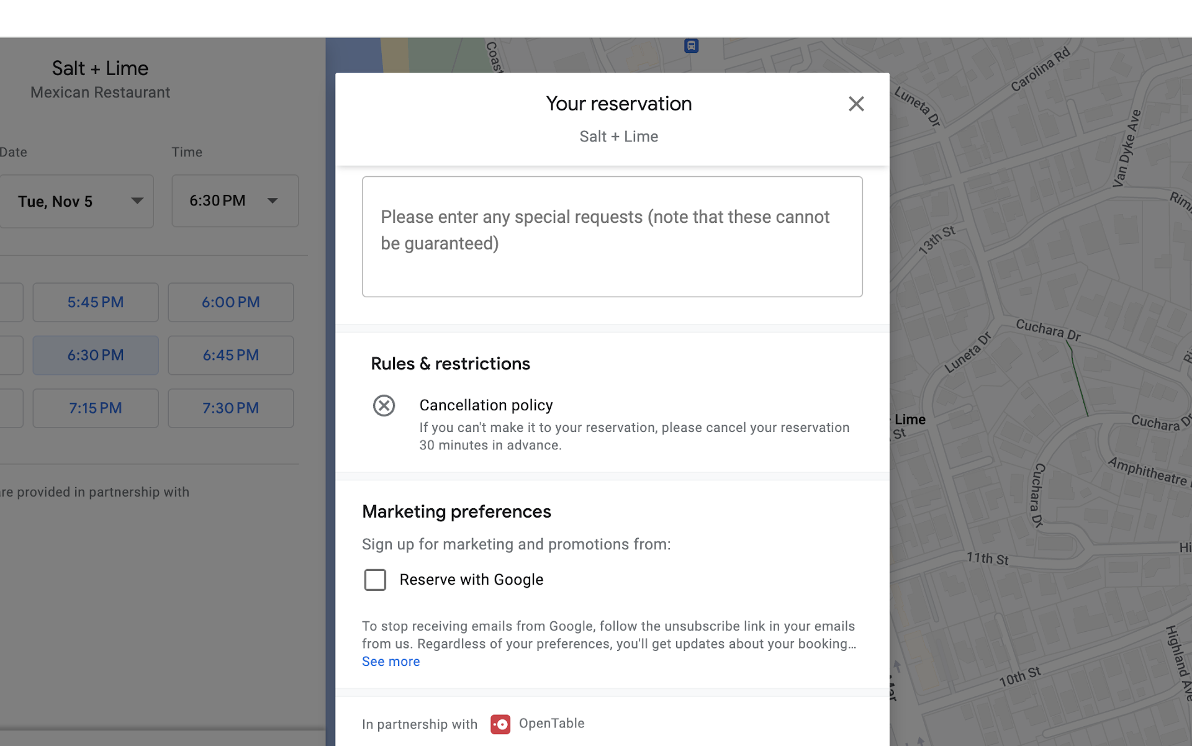Click the arrow beside 6:30 PM selector

tap(273, 200)
